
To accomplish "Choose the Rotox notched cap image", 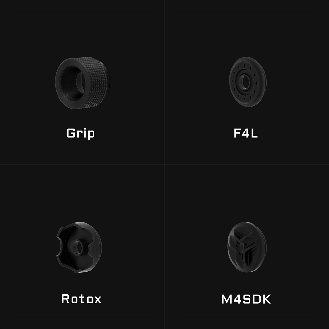I will 79,248.
